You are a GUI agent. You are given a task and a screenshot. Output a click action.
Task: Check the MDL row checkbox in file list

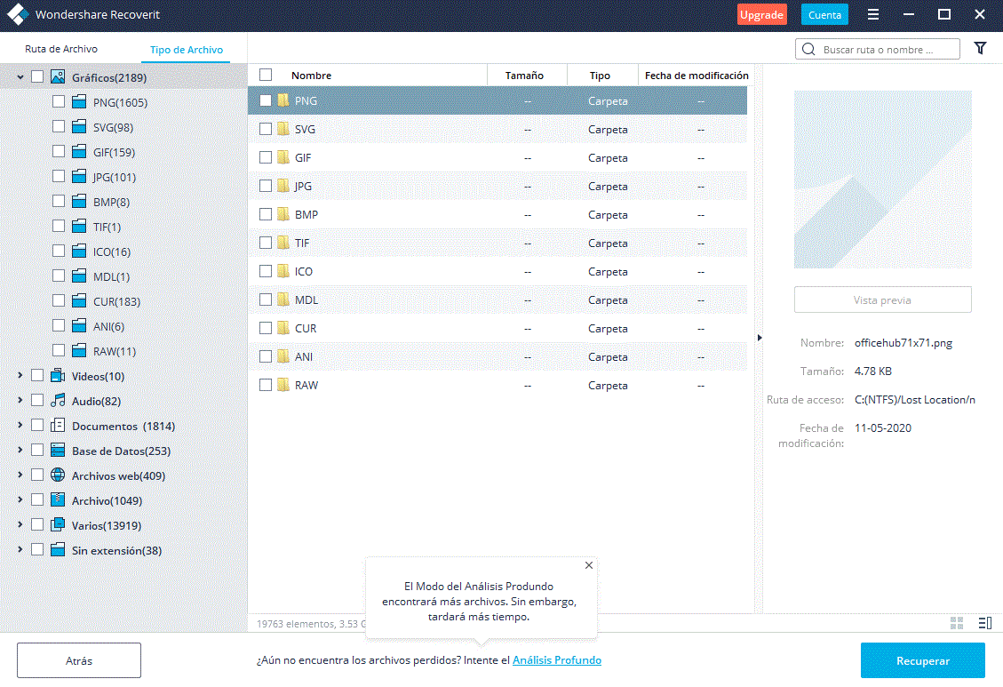coord(266,300)
